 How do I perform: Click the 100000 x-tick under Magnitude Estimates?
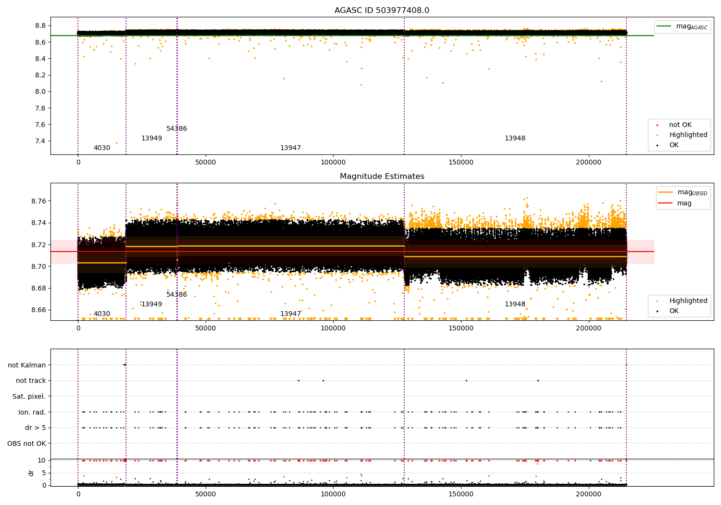tap(334, 328)
